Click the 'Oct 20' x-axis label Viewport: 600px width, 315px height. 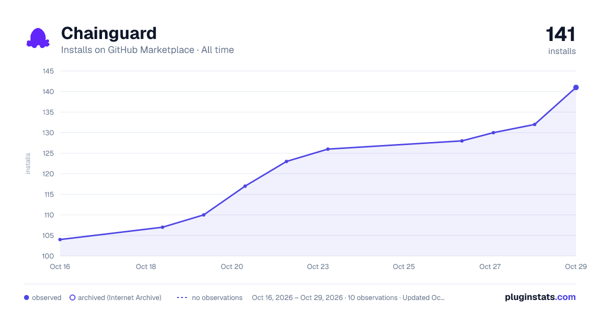[x=232, y=266]
